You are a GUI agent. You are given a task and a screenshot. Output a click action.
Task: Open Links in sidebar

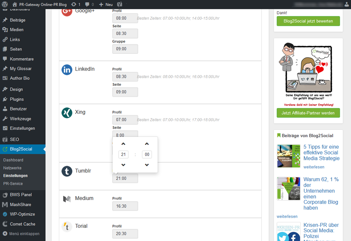15,40
